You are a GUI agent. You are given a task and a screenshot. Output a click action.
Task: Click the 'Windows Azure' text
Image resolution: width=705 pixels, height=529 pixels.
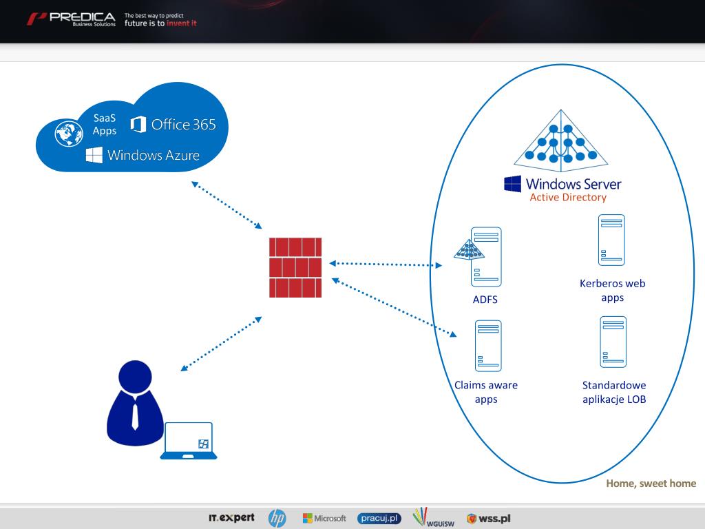[154, 155]
